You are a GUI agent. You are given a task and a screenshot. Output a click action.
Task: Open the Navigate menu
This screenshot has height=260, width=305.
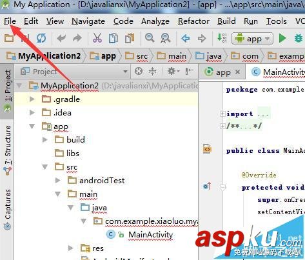click(88, 21)
